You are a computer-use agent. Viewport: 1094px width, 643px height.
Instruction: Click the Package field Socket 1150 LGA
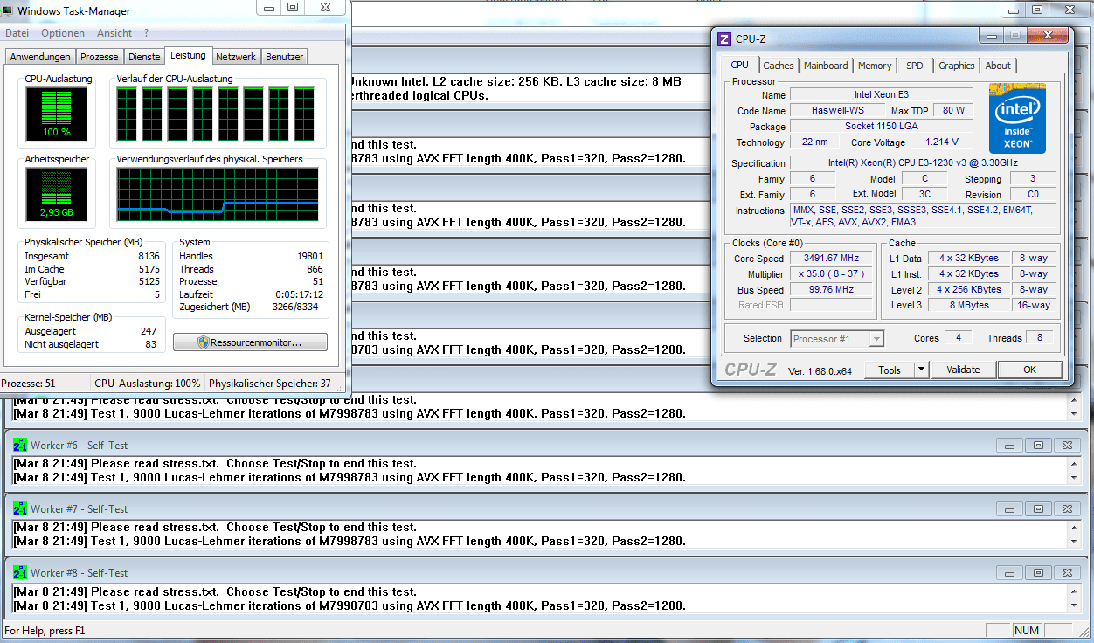click(x=881, y=127)
